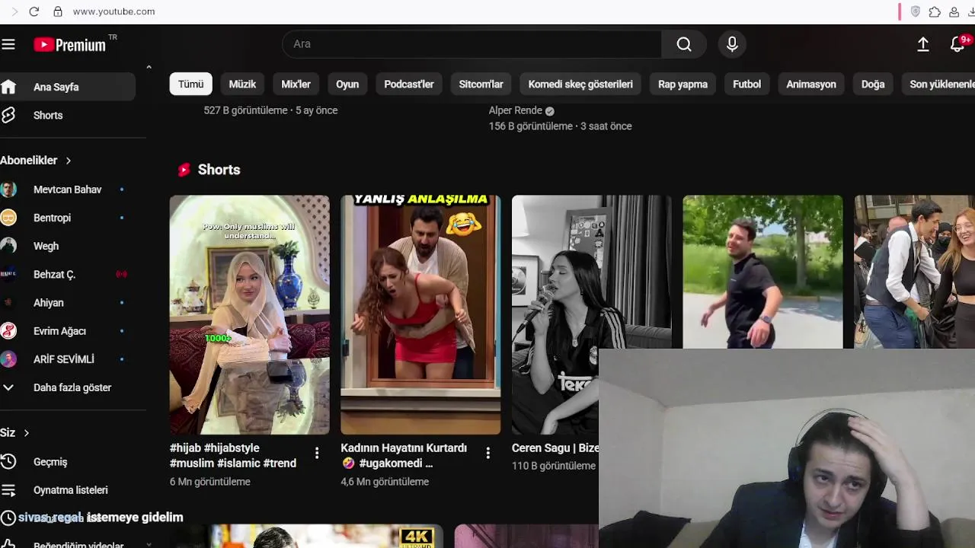Expand the Siz section
975x548 pixels.
(15, 432)
